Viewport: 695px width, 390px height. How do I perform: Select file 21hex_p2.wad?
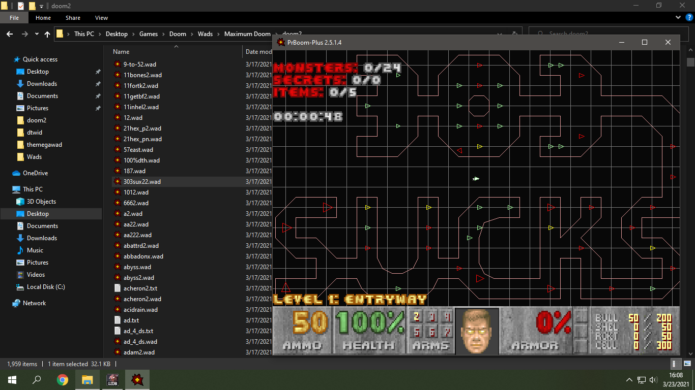tap(142, 128)
